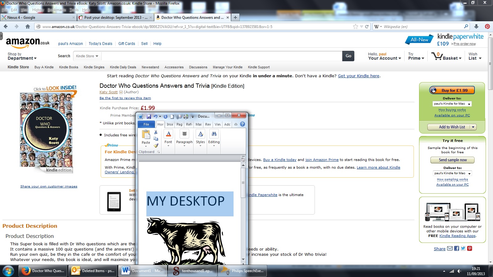Click Be the first to review link

(125, 98)
